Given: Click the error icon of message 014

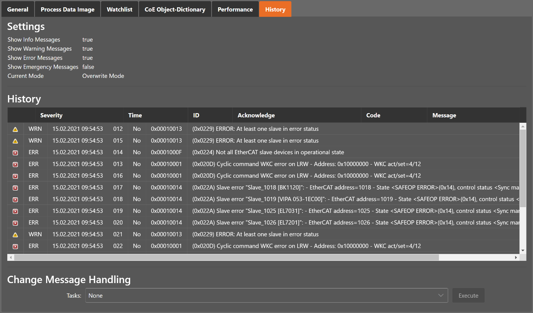Looking at the screenshot, I should click(x=15, y=153).
